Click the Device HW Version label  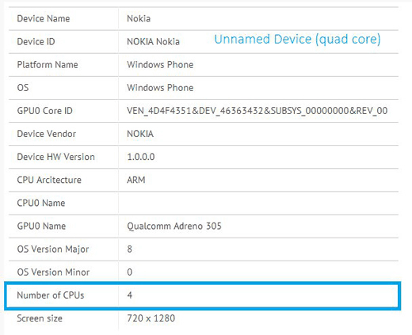(55, 157)
